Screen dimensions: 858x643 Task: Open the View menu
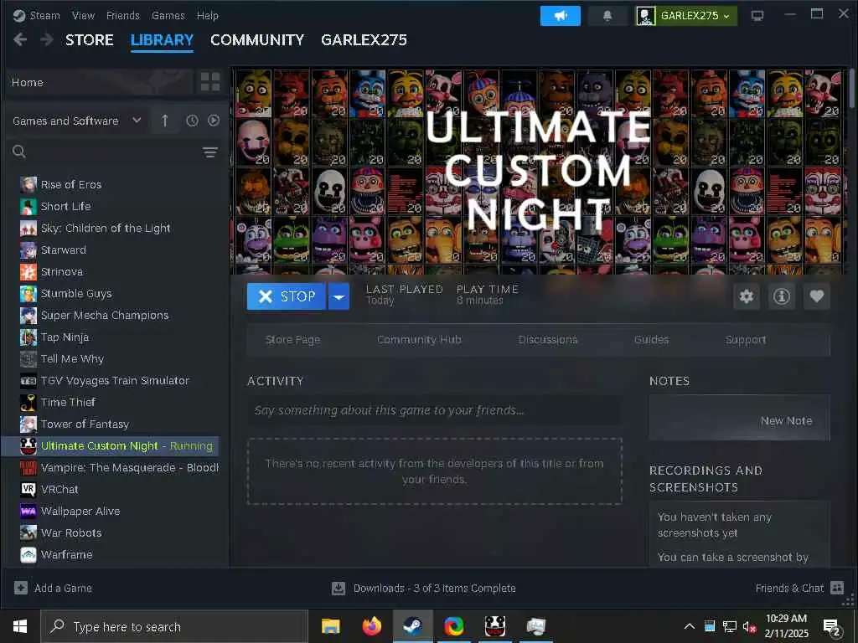point(83,15)
